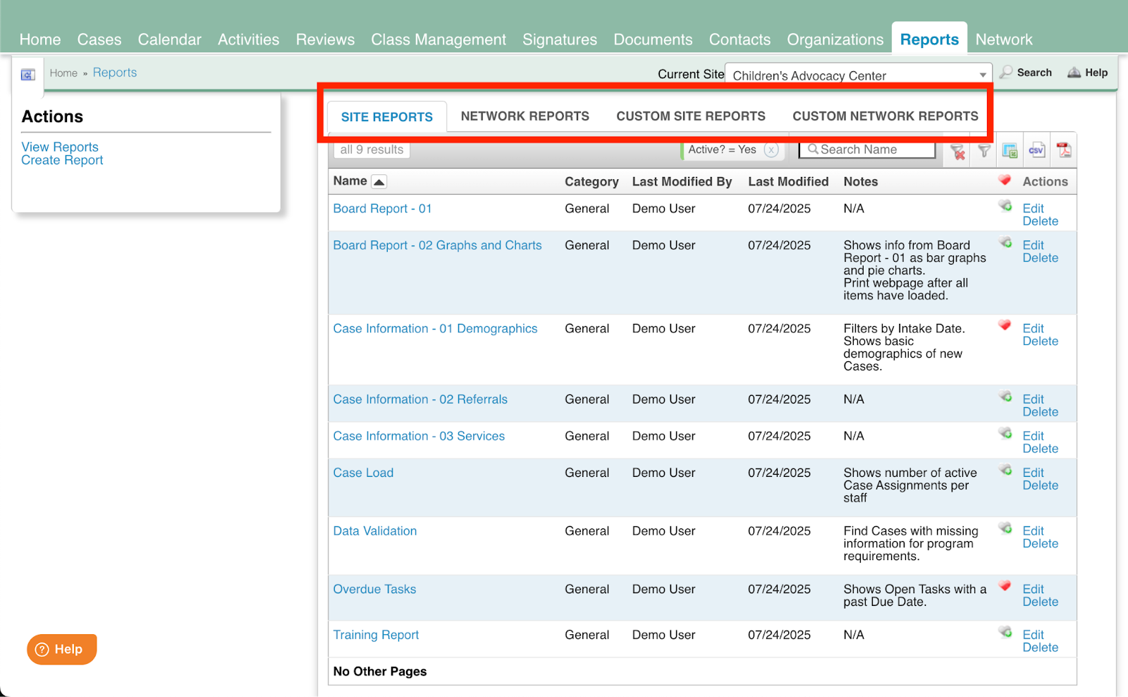This screenshot has height=697, width=1128.
Task: Open the Data Validation report
Action: pyautogui.click(x=375, y=531)
